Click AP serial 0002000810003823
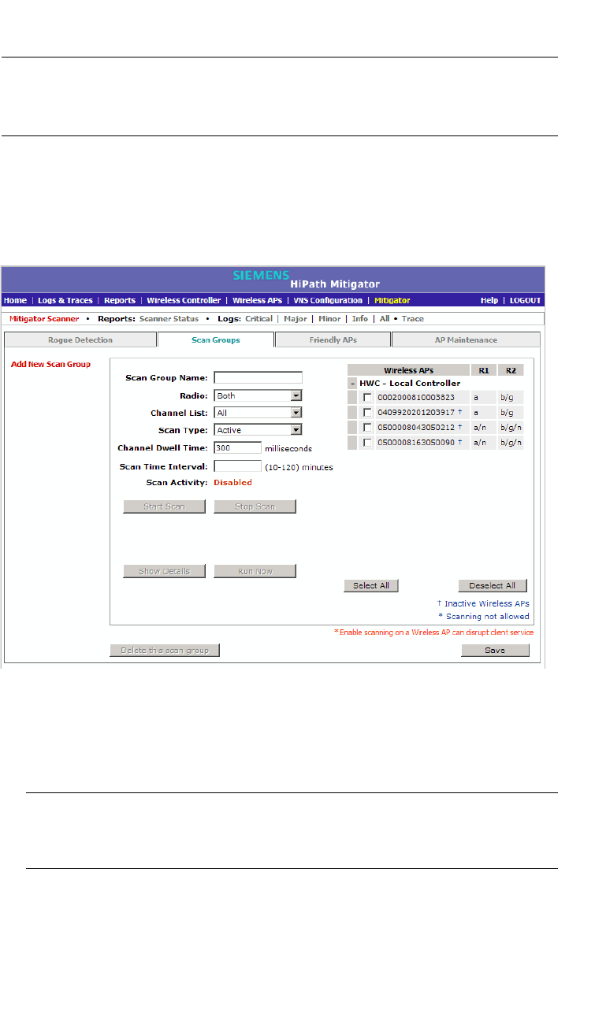 (416, 398)
